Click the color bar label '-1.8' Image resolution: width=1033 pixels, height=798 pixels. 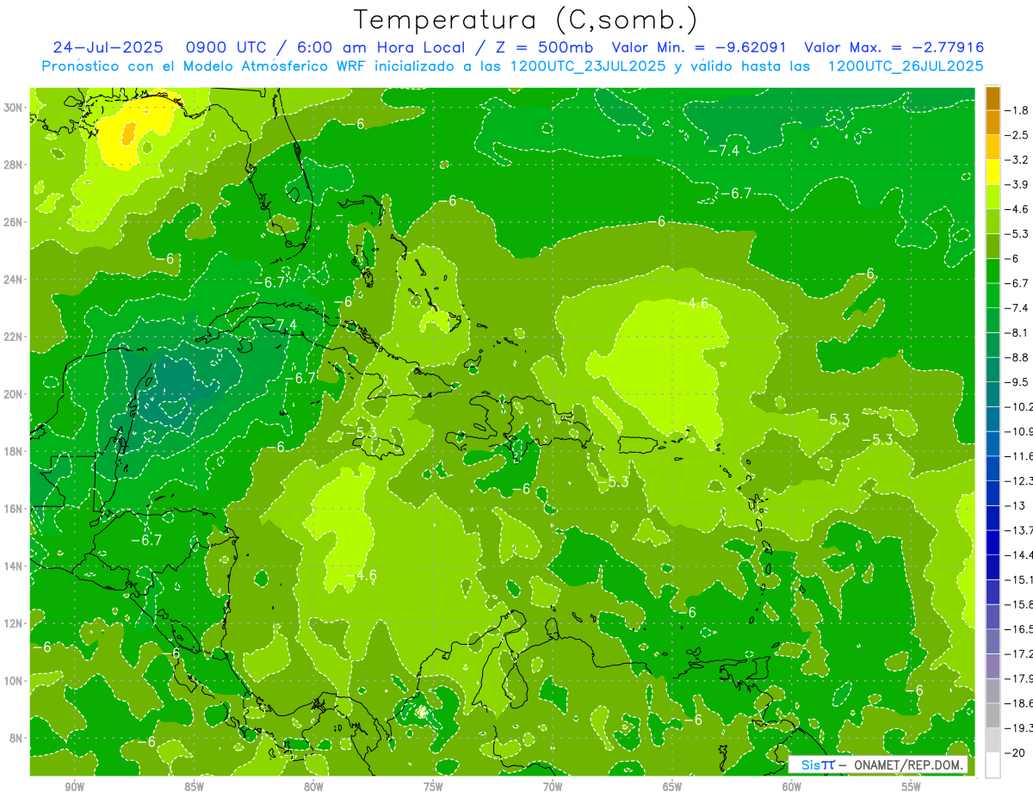(x=1018, y=109)
